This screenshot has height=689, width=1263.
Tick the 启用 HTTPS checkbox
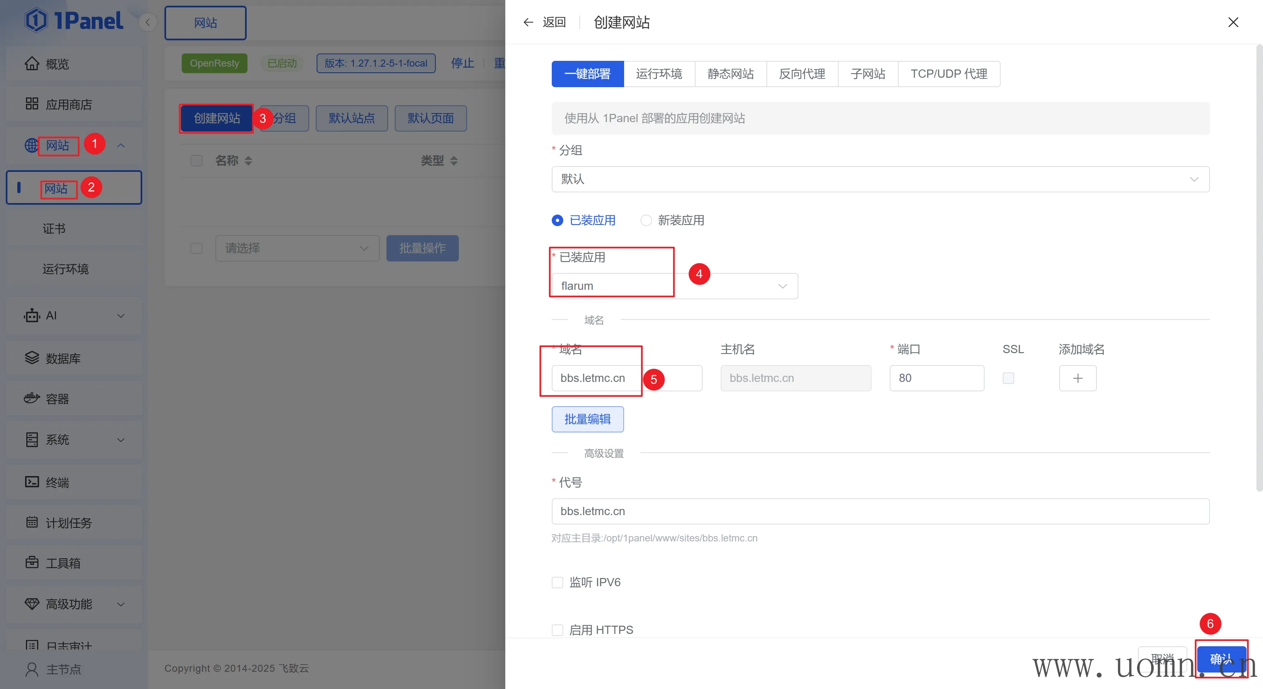coord(557,630)
